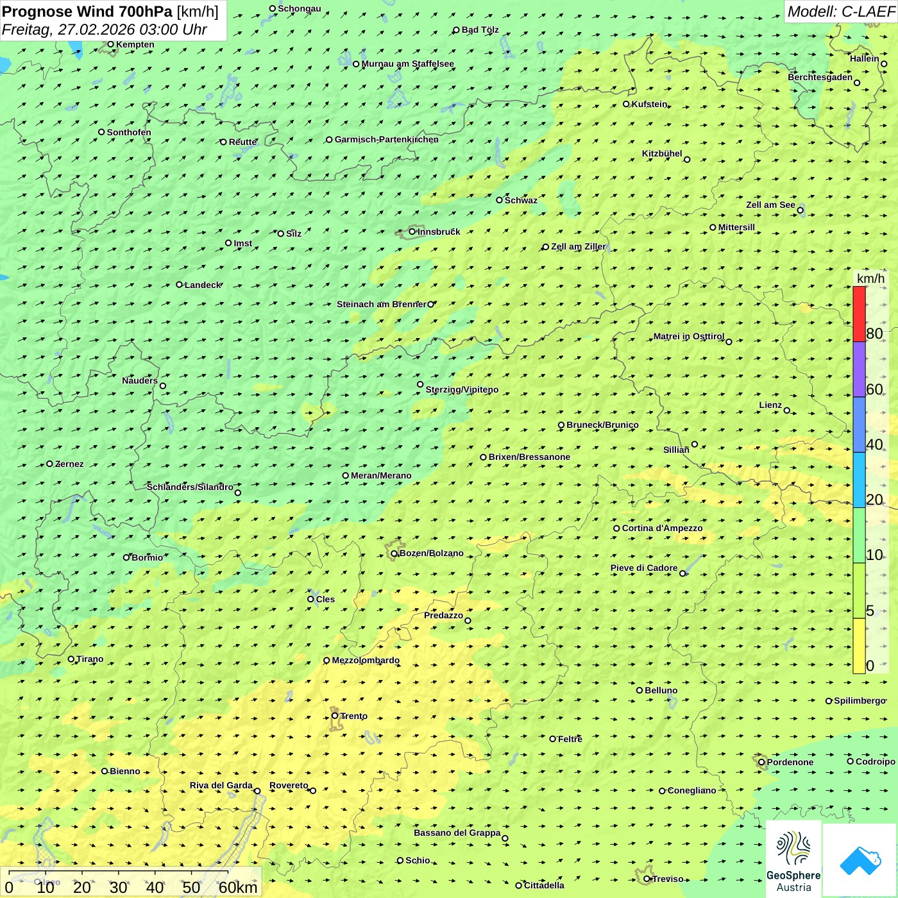Click the red 80 km/h legend band
898x898 pixels.
(x=859, y=314)
